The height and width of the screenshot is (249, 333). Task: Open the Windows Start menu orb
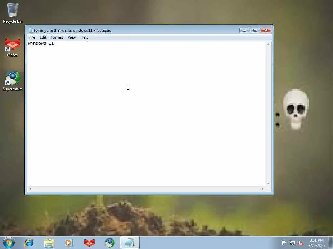tap(9, 243)
